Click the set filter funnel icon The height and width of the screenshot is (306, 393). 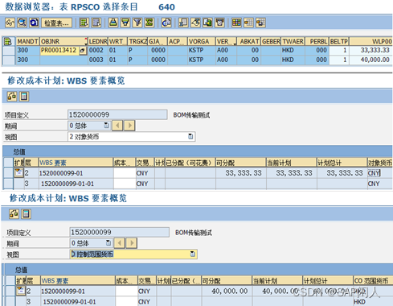point(137,23)
